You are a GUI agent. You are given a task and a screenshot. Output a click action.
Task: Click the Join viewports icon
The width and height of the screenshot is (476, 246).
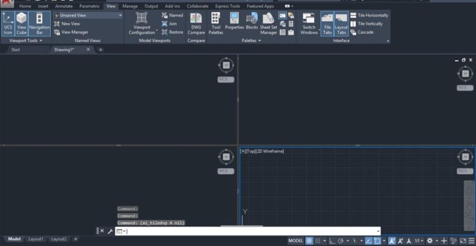[164, 23]
